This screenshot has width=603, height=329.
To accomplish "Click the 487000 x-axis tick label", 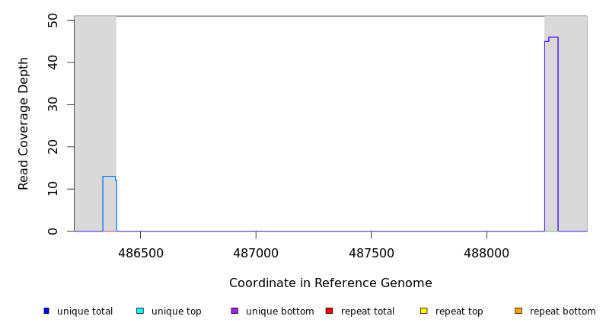I will 256,253.
